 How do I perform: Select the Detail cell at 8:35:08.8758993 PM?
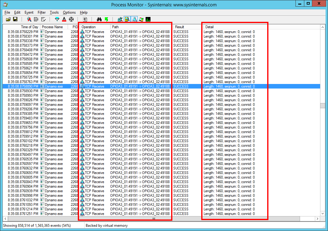pyautogui.click(x=229, y=95)
